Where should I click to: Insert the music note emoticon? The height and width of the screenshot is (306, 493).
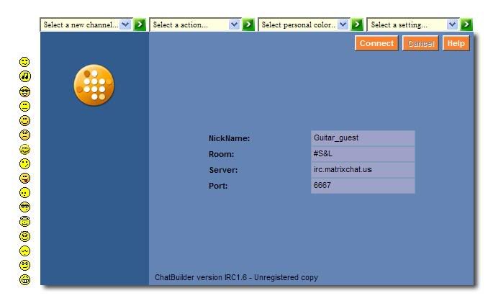point(25,76)
